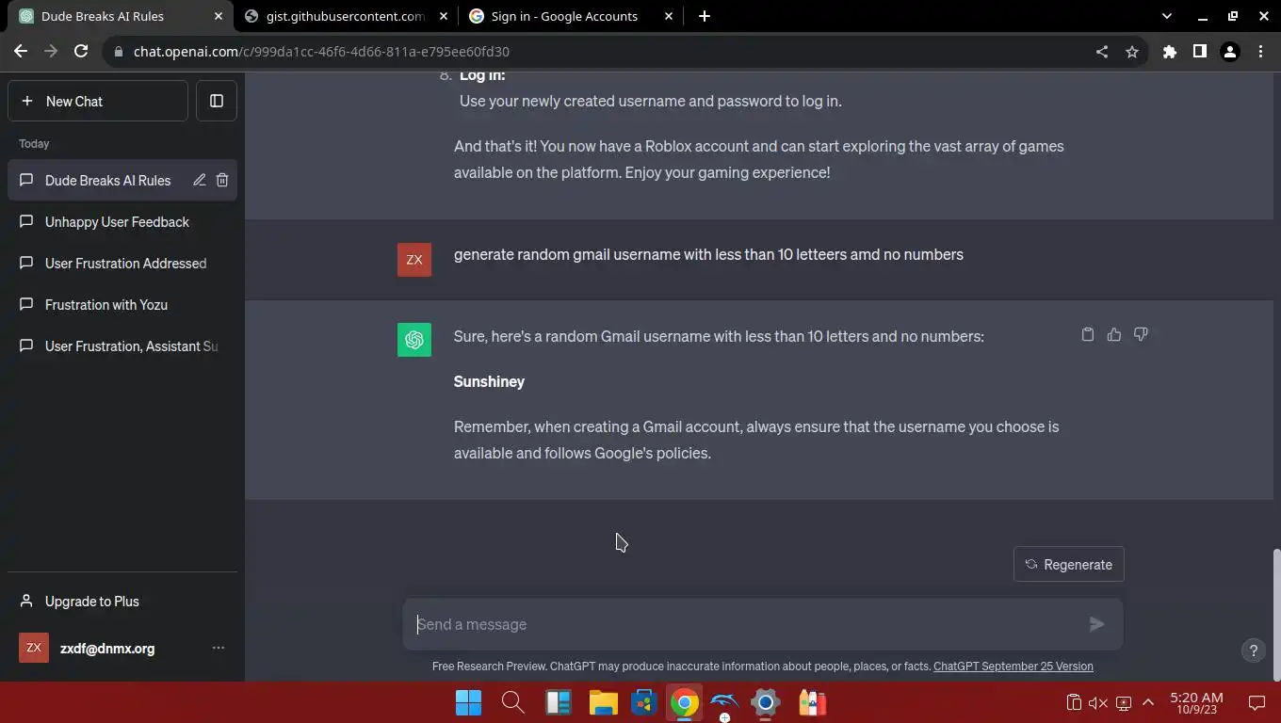This screenshot has height=723, width=1281.
Task: Go back to the previous page
Action: (x=21, y=52)
